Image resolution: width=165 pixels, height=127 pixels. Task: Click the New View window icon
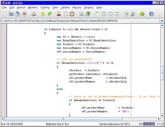click(x=97, y=14)
